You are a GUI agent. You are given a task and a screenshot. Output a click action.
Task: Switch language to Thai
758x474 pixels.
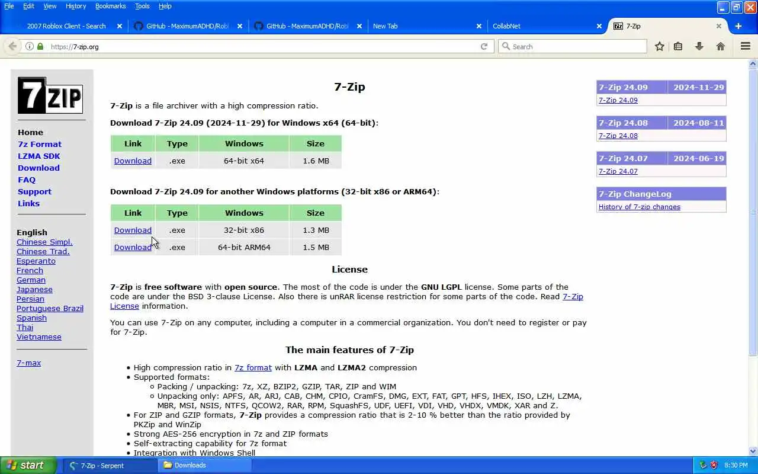(25, 327)
